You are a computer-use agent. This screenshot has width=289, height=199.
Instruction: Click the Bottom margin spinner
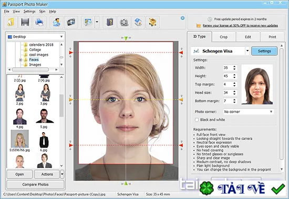(234, 101)
